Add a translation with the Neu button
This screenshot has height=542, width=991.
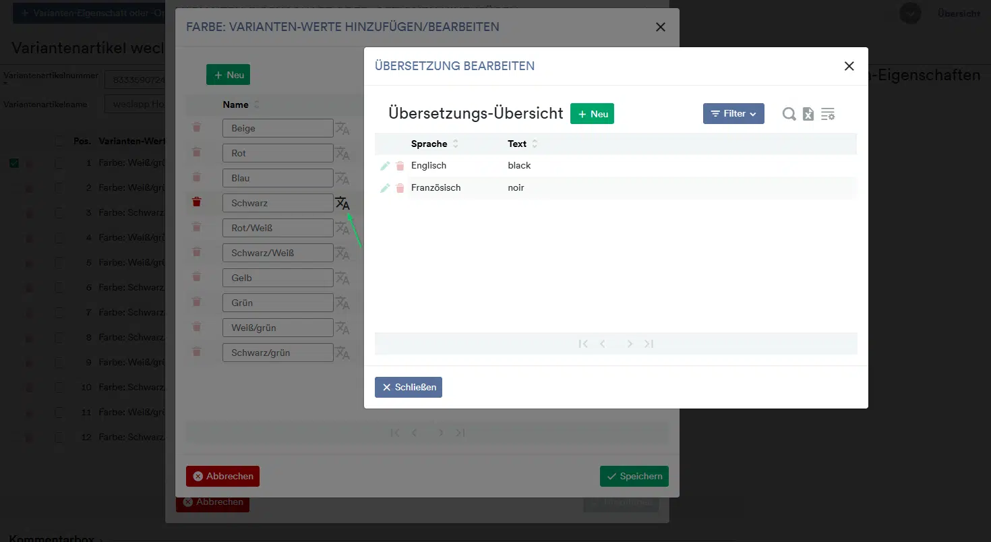(592, 114)
